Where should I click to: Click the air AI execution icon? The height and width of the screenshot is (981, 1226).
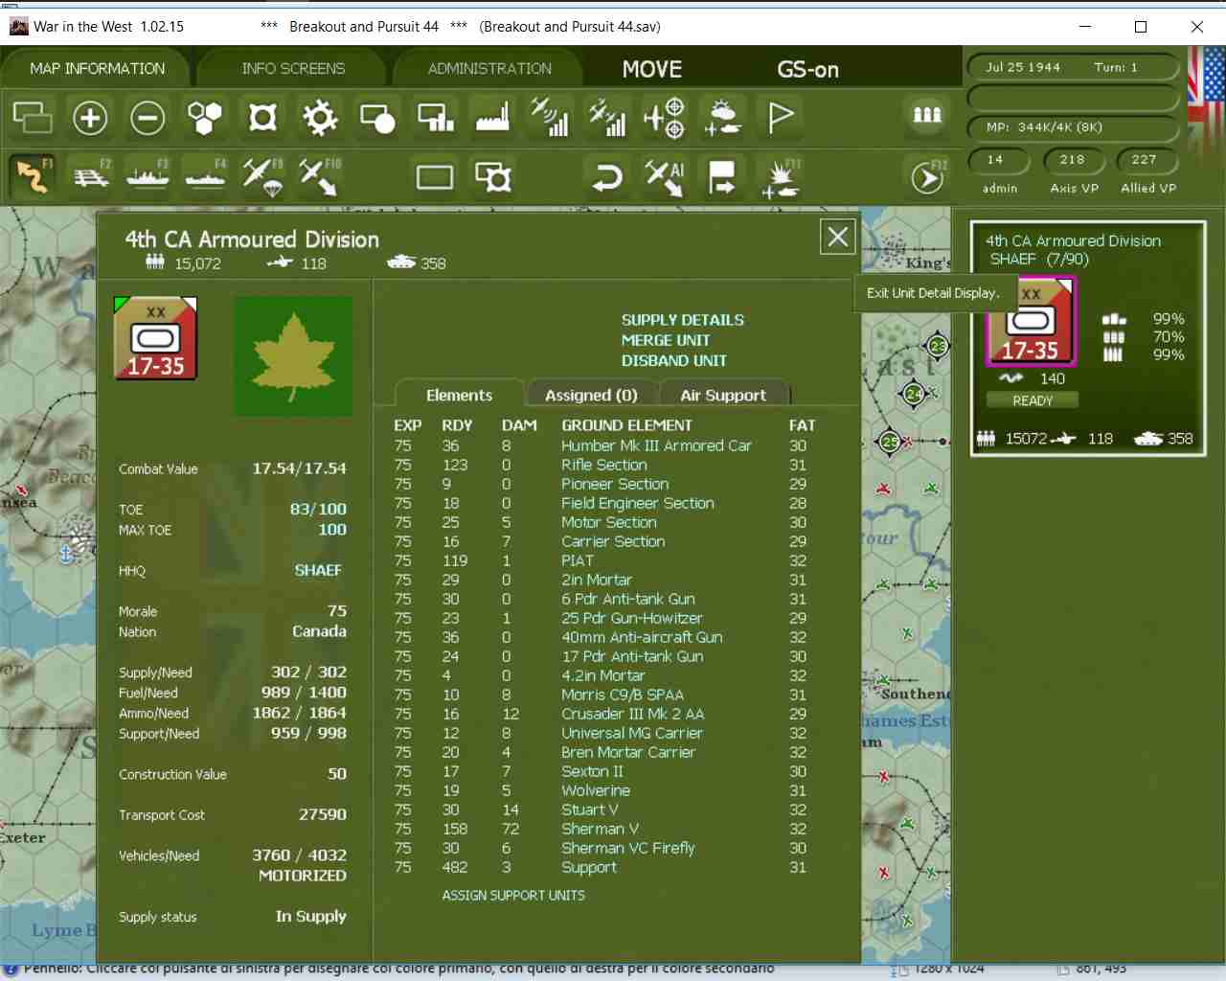665,176
